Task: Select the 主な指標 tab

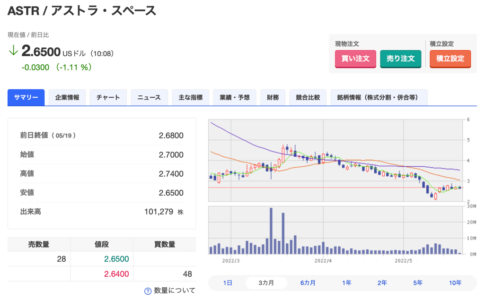Action: 191,98
